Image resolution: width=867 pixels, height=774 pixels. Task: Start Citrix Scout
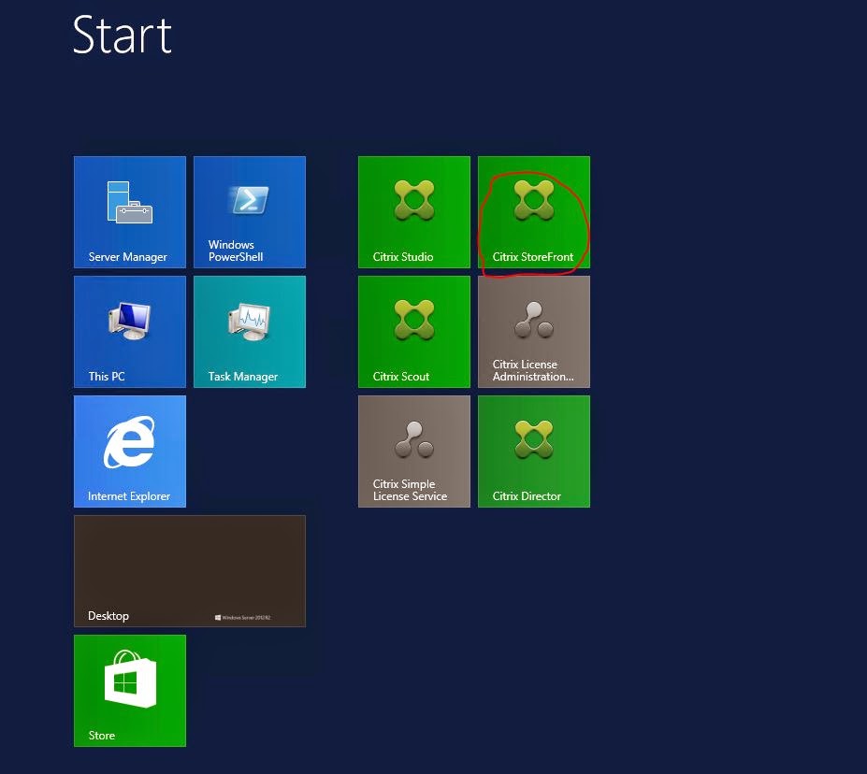[413, 331]
